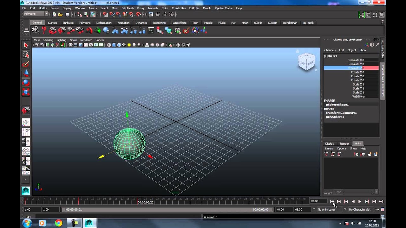Select the arrow Select tool in toolbox
406x228 pixels.
(x=26, y=45)
